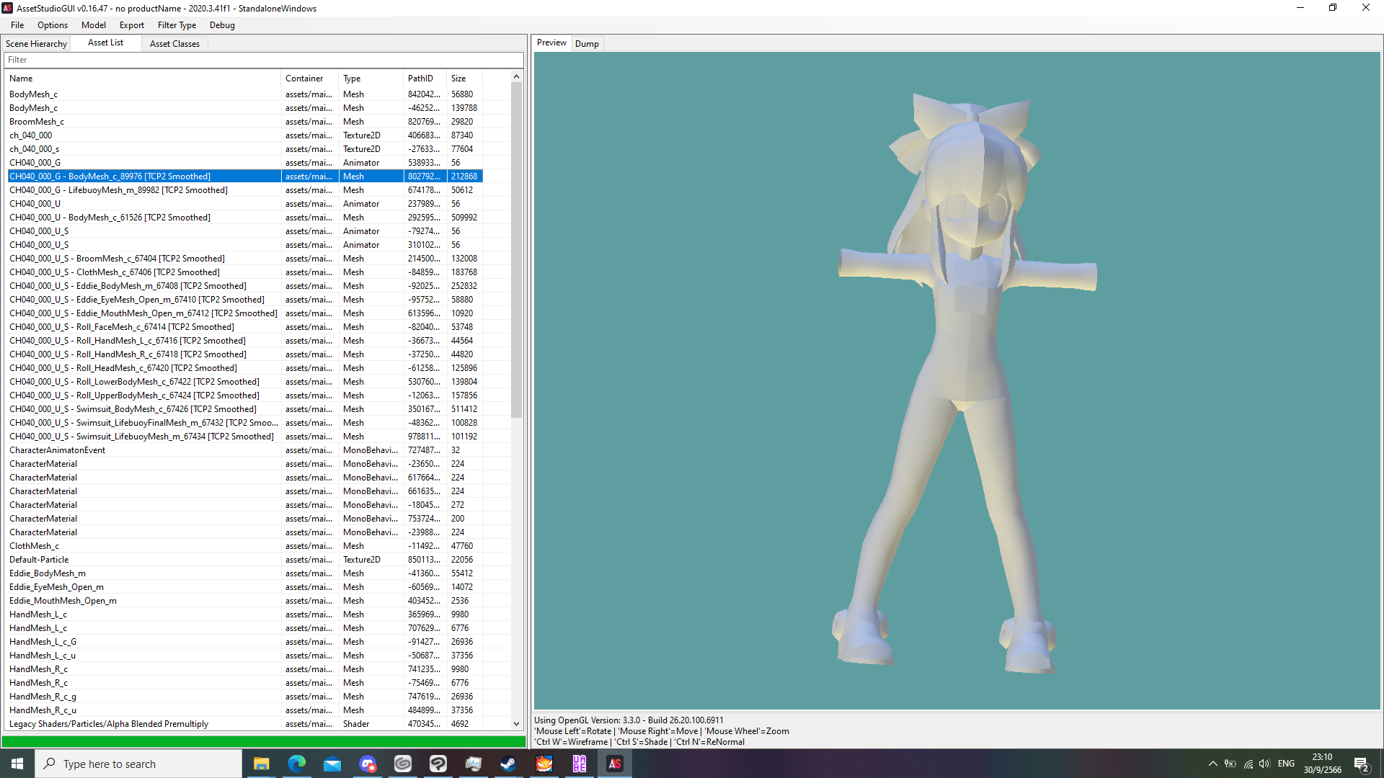
Task: Open the volume icon in system tray
Action: coord(1264,764)
